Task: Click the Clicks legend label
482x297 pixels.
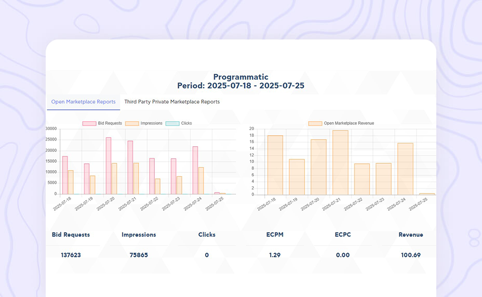Action: [186, 123]
